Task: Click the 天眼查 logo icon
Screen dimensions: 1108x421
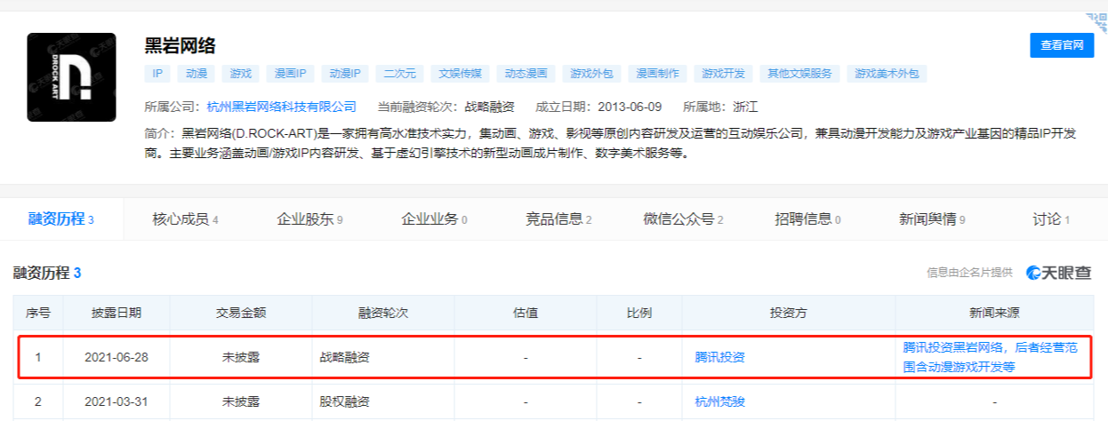Action: (1059, 273)
